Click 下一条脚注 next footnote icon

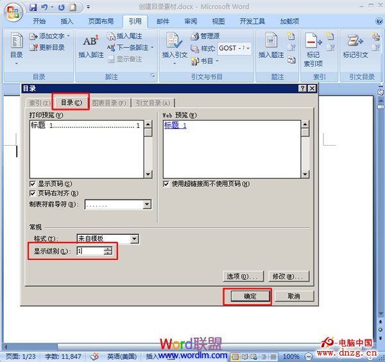pos(111,47)
